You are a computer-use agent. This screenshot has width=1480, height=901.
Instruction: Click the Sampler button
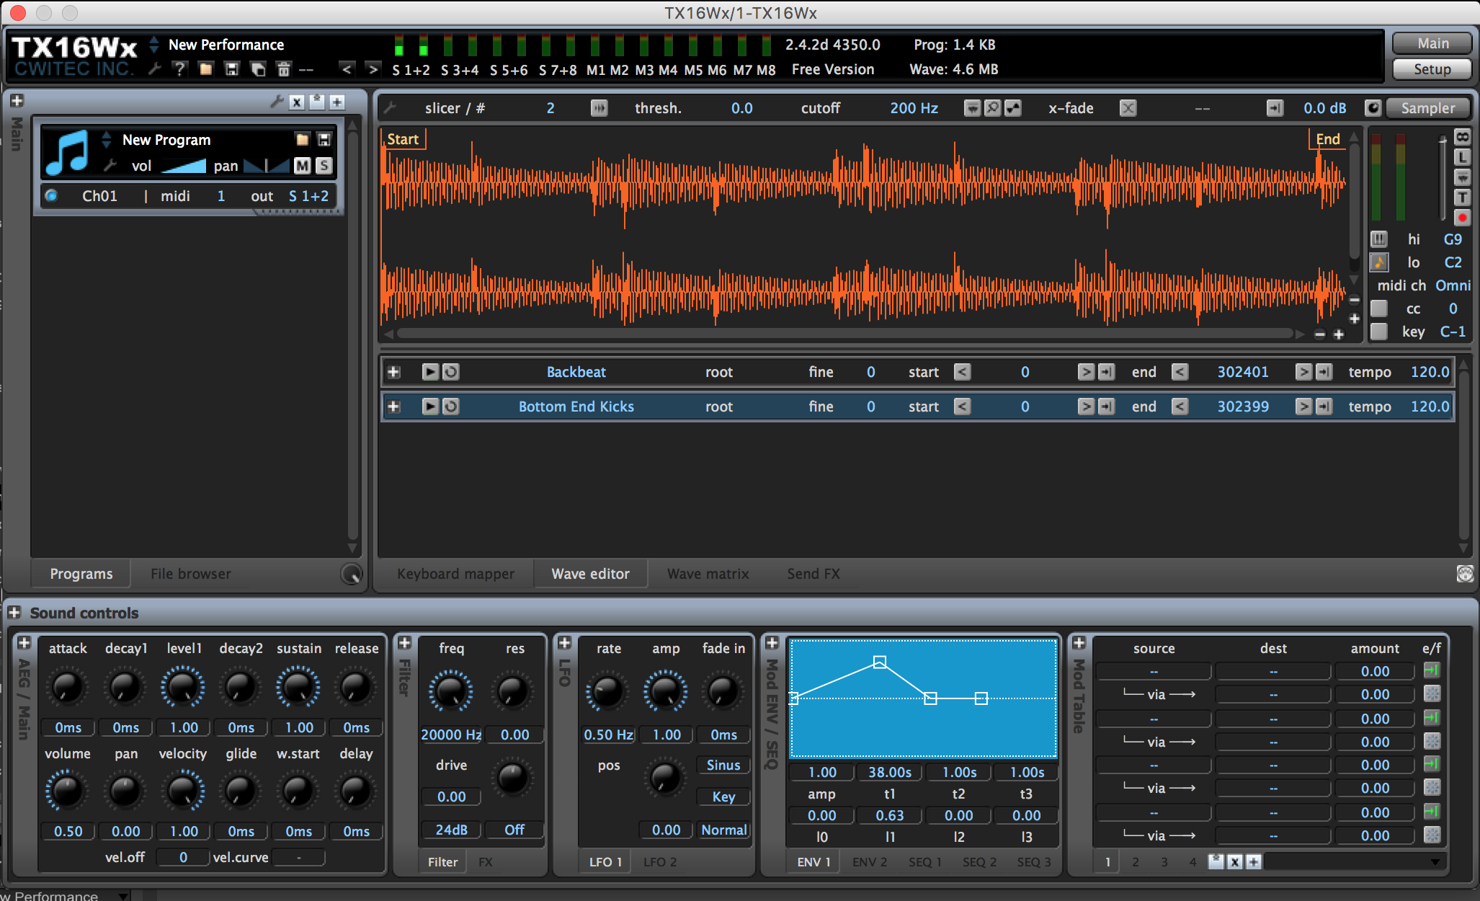coord(1427,108)
